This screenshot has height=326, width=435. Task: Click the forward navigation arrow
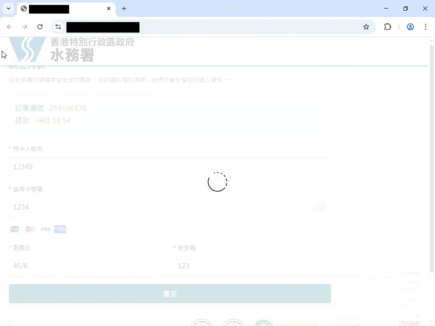pyautogui.click(x=25, y=27)
